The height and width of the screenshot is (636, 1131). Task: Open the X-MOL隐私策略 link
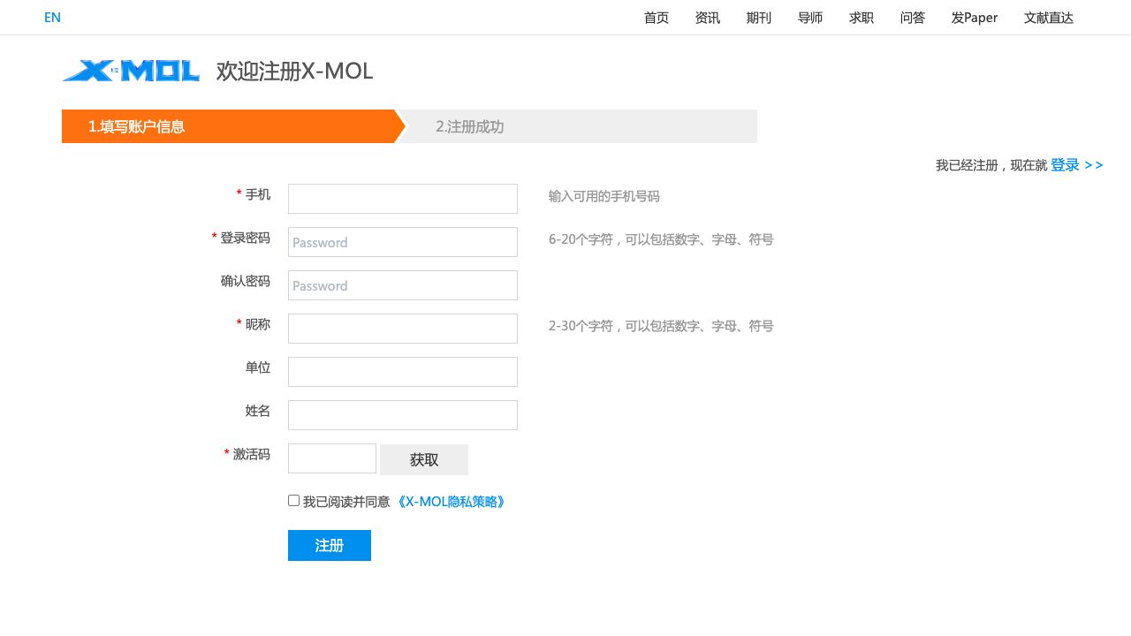click(x=451, y=502)
